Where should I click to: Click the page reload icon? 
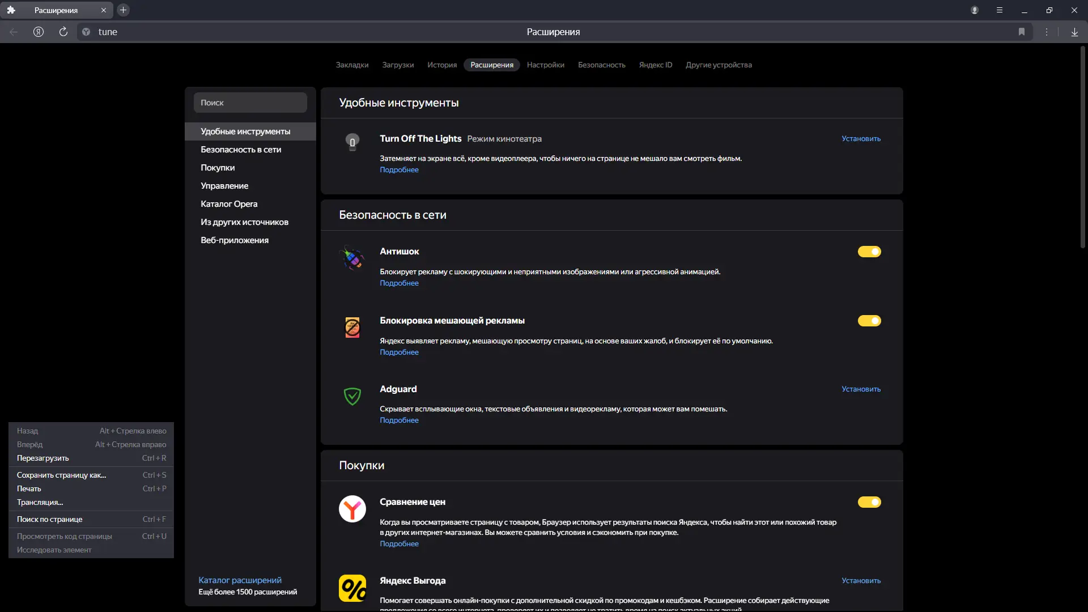coord(63,32)
